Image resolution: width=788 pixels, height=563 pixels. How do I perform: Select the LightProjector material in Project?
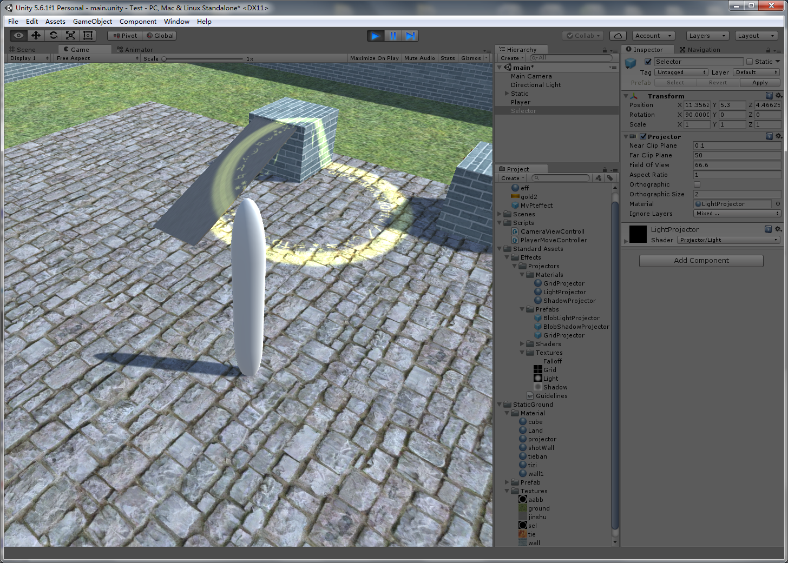560,292
